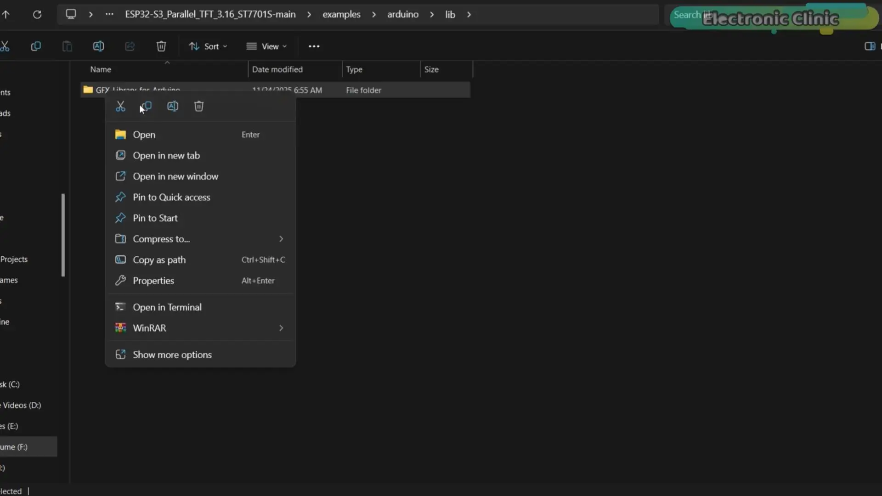Click the 'File folder' type cell
882x496 pixels.
click(363, 90)
